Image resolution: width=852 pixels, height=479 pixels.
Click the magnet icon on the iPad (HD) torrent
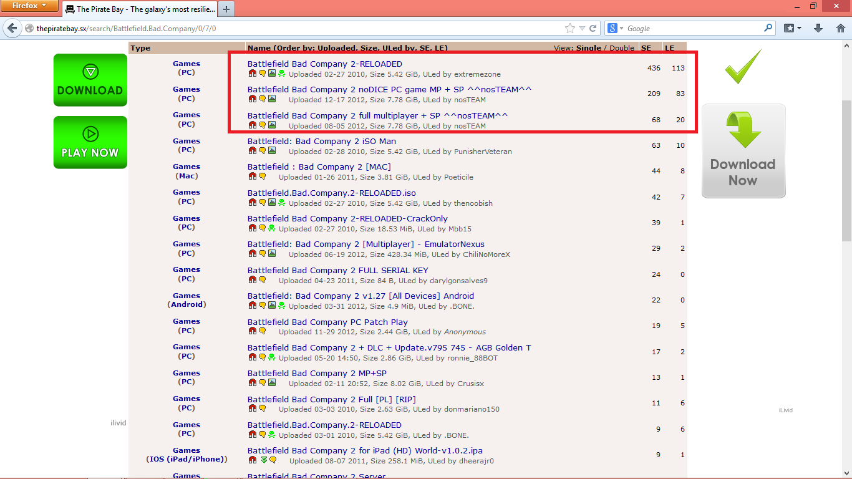click(253, 460)
